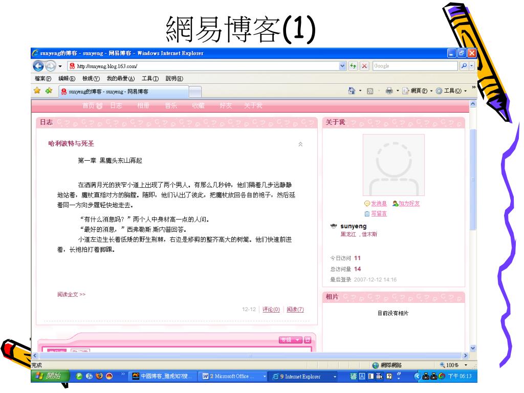This screenshot has height=393, width=524.
Task: Open the 檢視(V) menu
Action: point(91,78)
